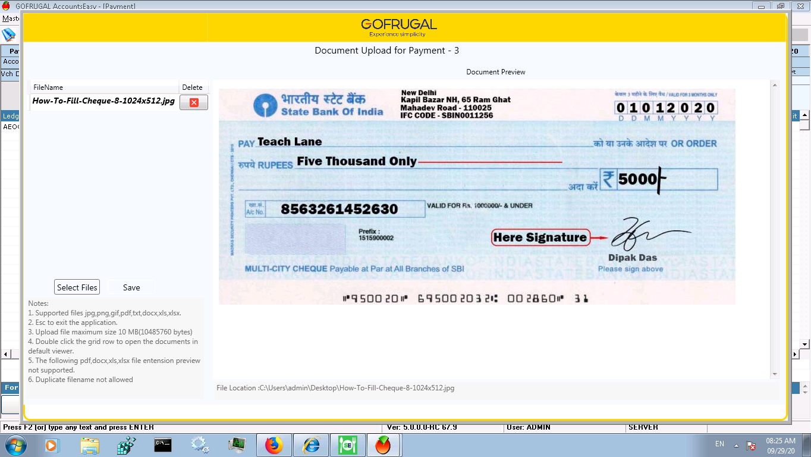Click the preview scrollbar up arrow
This screenshot has width=811, height=457.
click(775, 86)
